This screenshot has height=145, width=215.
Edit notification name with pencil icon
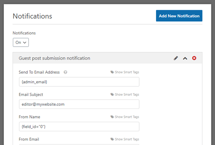176,58
